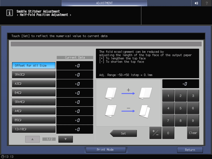Tap keypad digit 5

click(180, 108)
